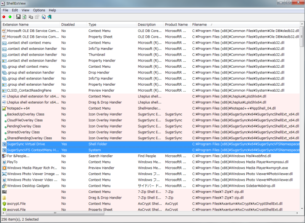Click the Windows Desktop Gadgets row icon

(4, 186)
